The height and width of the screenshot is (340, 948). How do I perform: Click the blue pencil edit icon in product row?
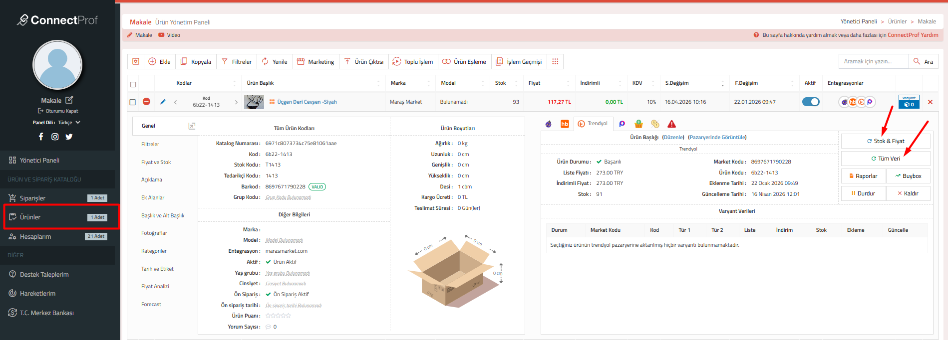click(x=163, y=102)
